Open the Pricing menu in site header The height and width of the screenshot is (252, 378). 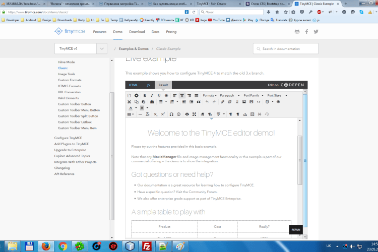[171, 32]
